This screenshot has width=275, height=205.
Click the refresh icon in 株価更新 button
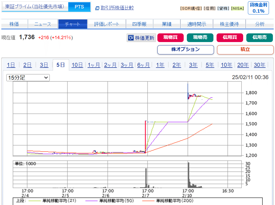tap(131, 38)
